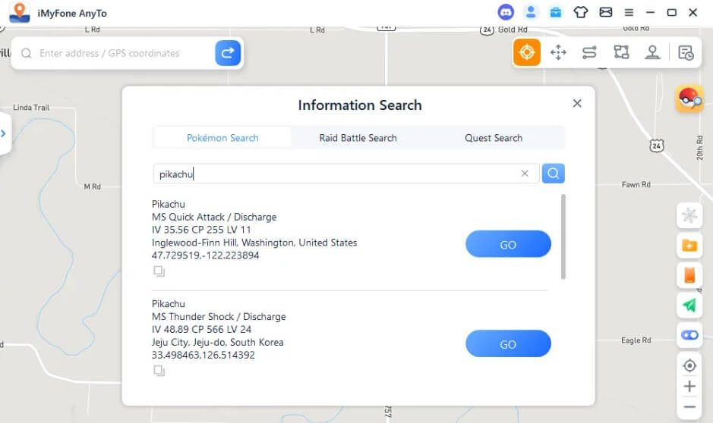The width and height of the screenshot is (713, 423).
Task: Select the orange Teleport Mode icon
Action: click(527, 52)
